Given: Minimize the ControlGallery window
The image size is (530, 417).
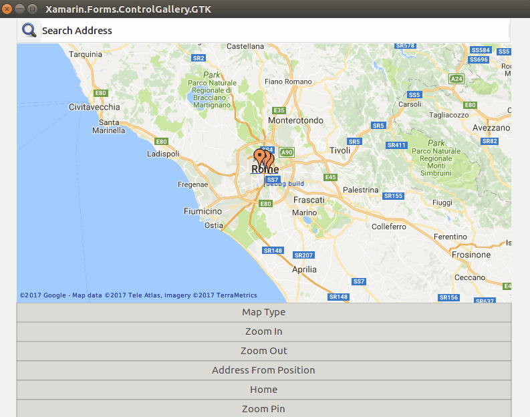Looking at the screenshot, I should (x=20, y=9).
